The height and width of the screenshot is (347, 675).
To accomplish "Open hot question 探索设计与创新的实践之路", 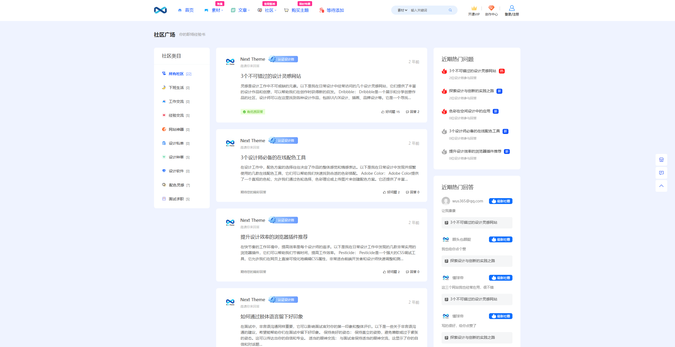I will (471, 91).
